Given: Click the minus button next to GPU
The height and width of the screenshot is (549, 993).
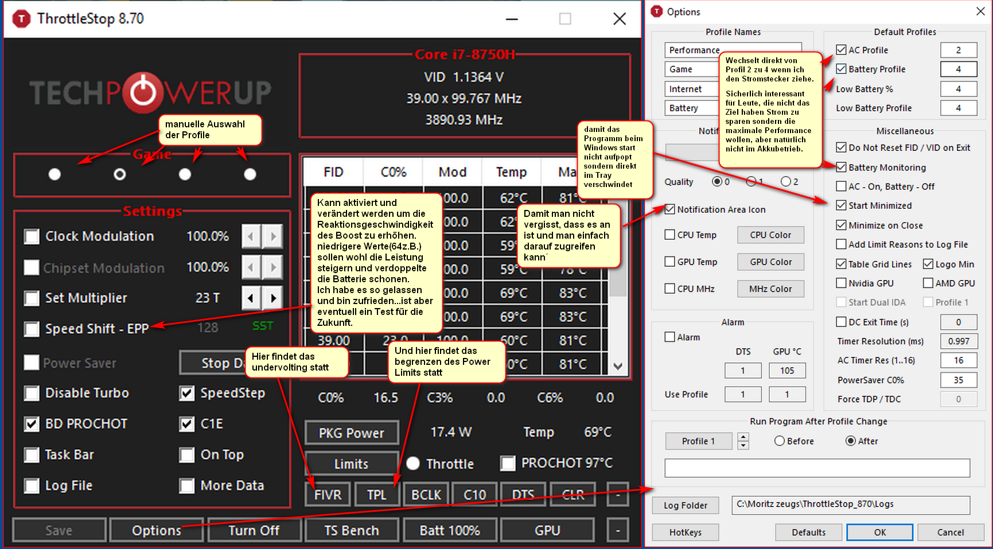Looking at the screenshot, I should click(x=617, y=531).
